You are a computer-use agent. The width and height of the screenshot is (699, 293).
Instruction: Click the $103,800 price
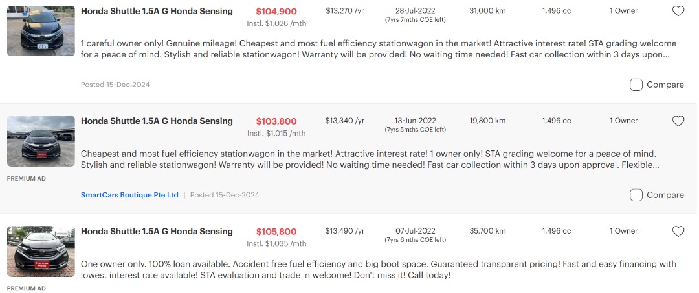pyautogui.click(x=276, y=121)
